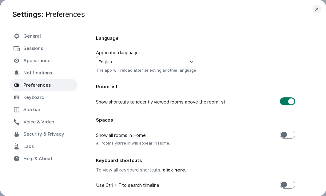Image resolution: width=326 pixels, height=196 pixels.
Task: Click the Sidebar panel icon
Action: coord(17,110)
